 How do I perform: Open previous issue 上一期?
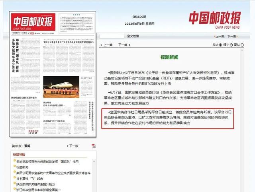click(x=220, y=37)
